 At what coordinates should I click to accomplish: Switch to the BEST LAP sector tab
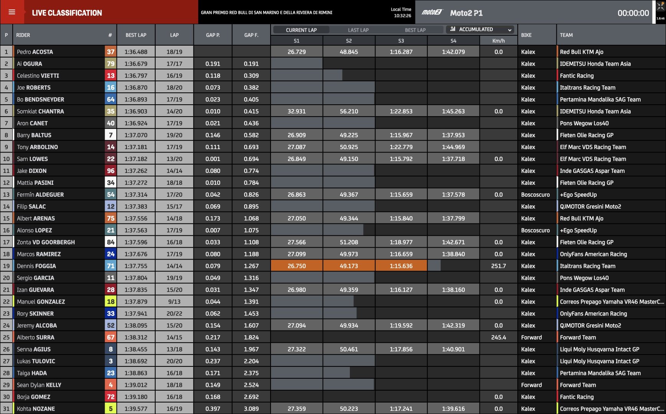click(x=415, y=30)
